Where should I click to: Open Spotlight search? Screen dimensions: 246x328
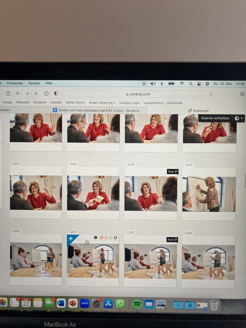(x=191, y=84)
